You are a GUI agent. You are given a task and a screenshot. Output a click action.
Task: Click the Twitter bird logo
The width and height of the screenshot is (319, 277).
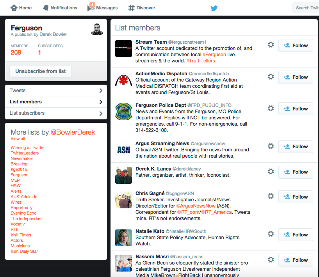(x=214, y=8)
